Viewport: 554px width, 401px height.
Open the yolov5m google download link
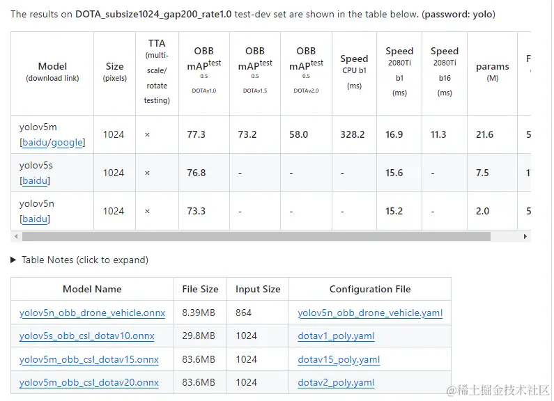click(67, 143)
